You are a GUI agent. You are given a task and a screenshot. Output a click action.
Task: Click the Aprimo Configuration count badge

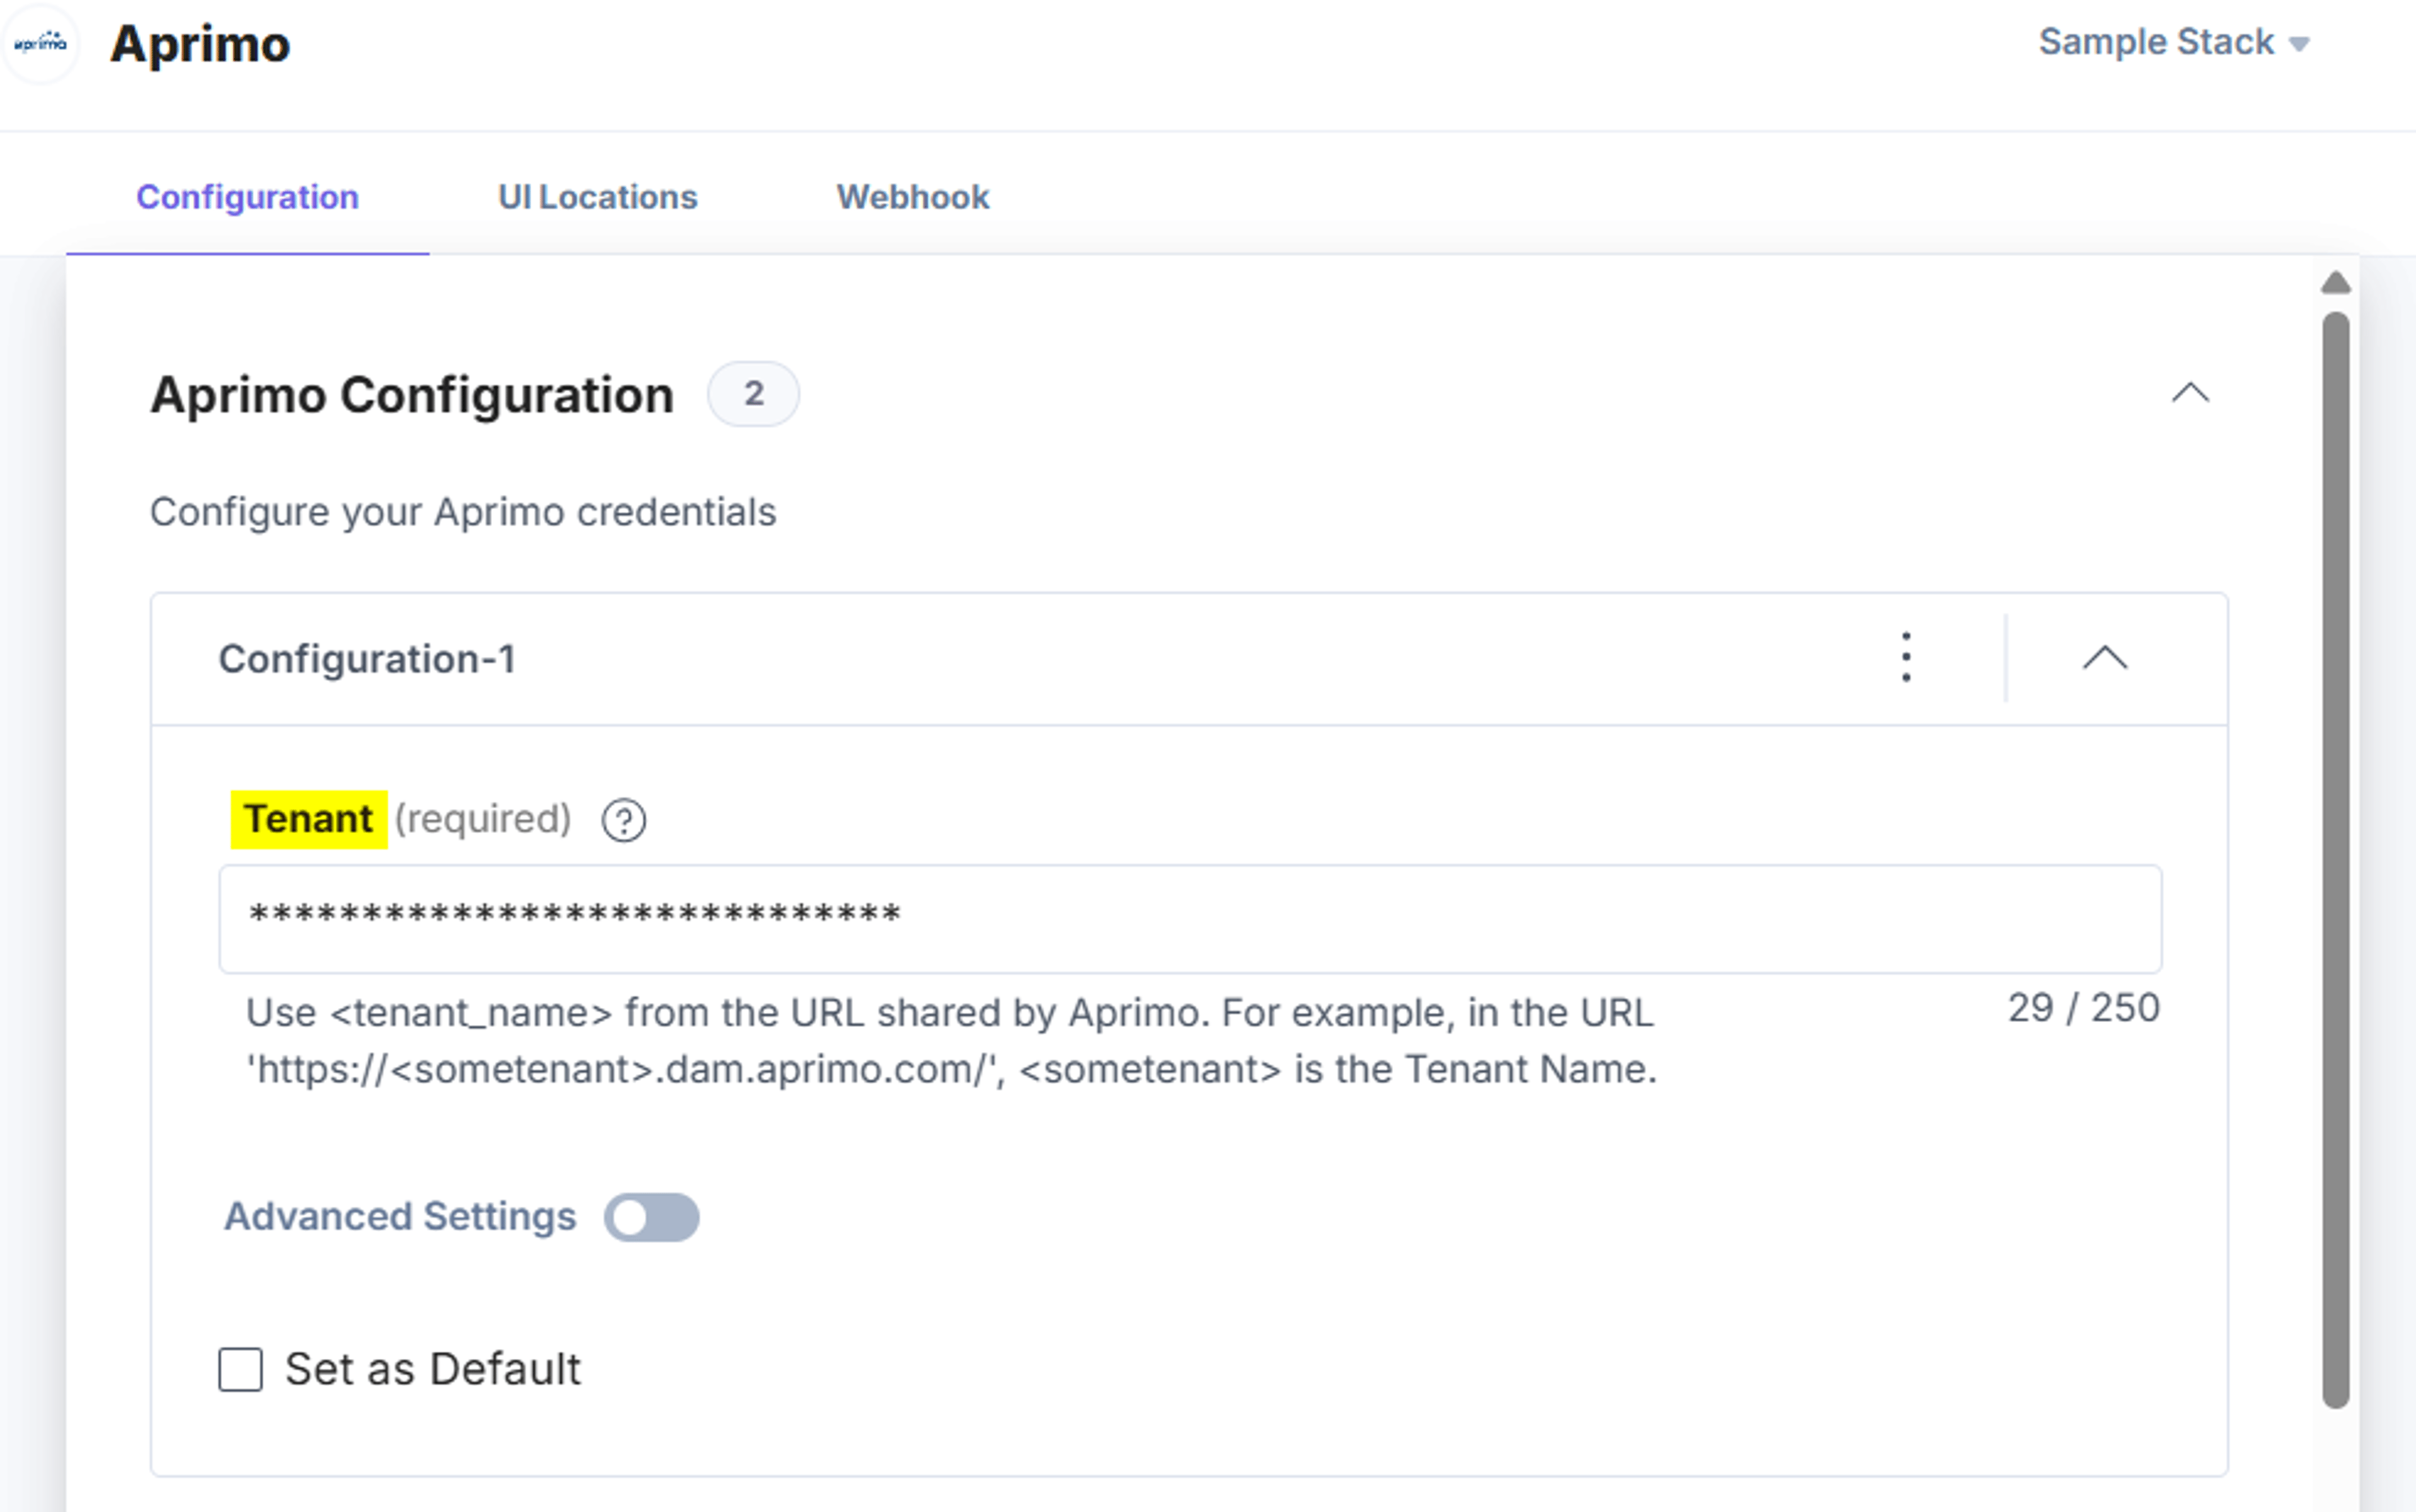[x=753, y=393]
